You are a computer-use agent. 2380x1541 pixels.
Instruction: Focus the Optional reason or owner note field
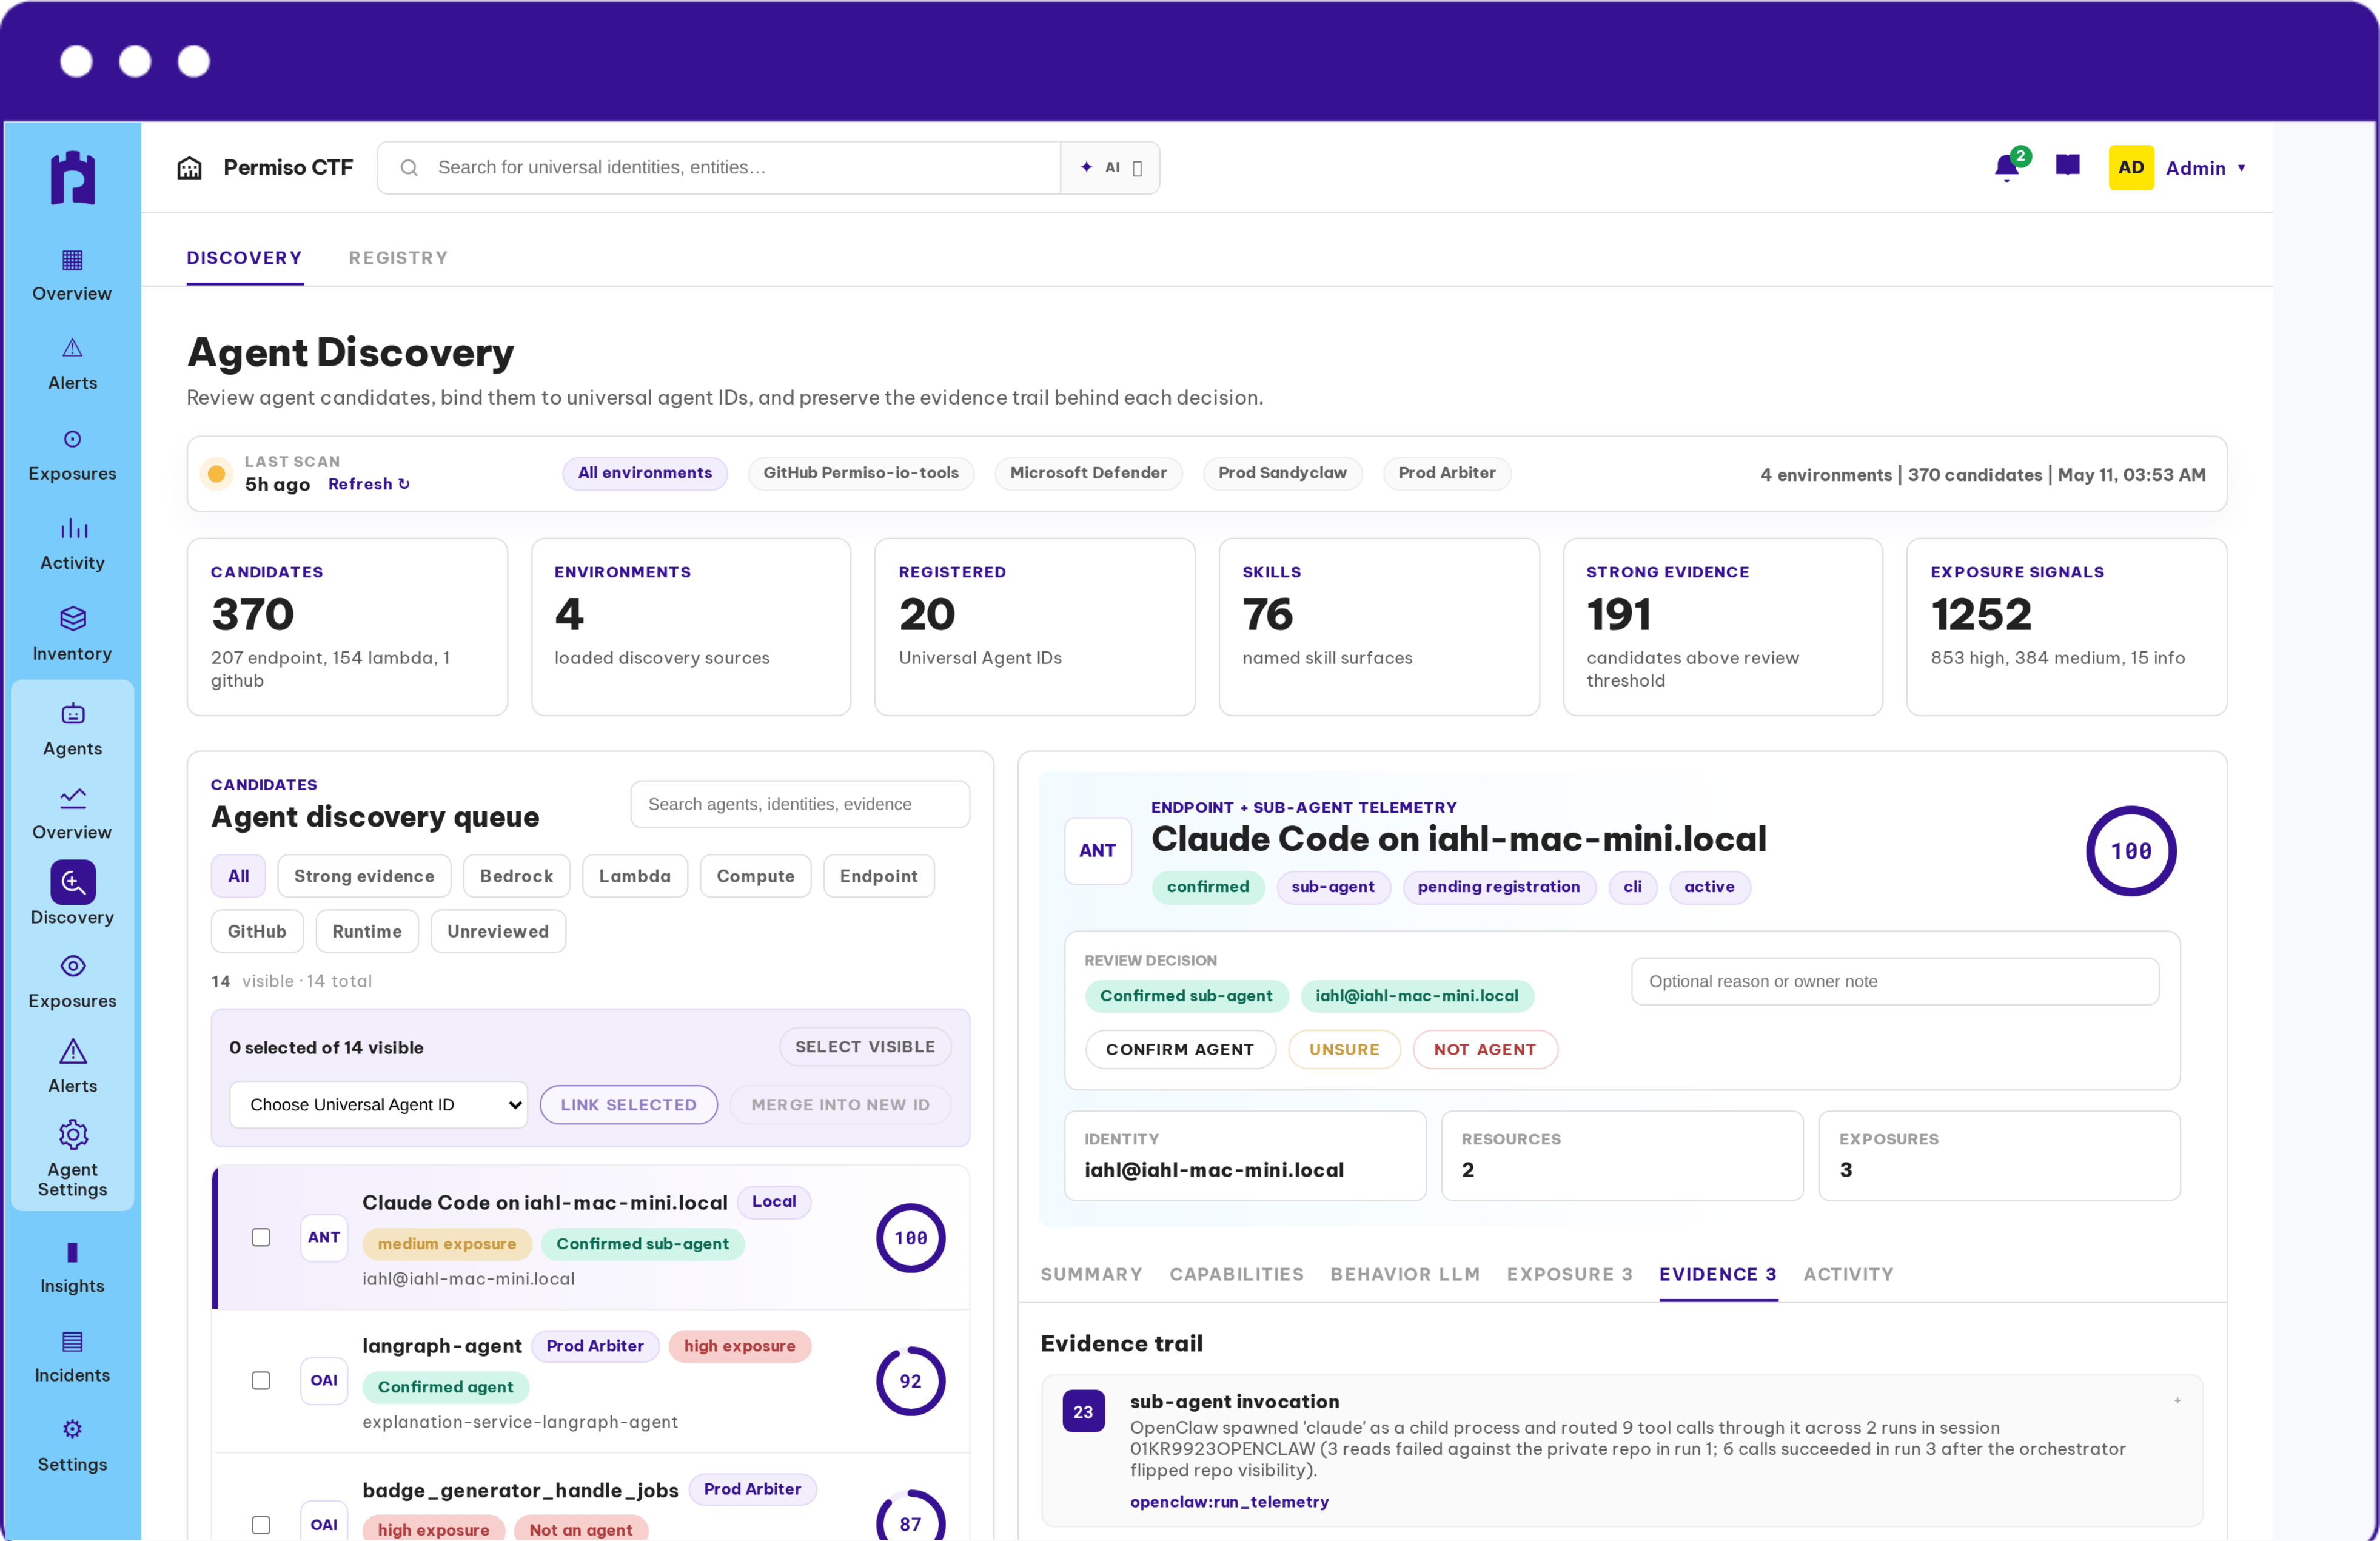[1895, 983]
